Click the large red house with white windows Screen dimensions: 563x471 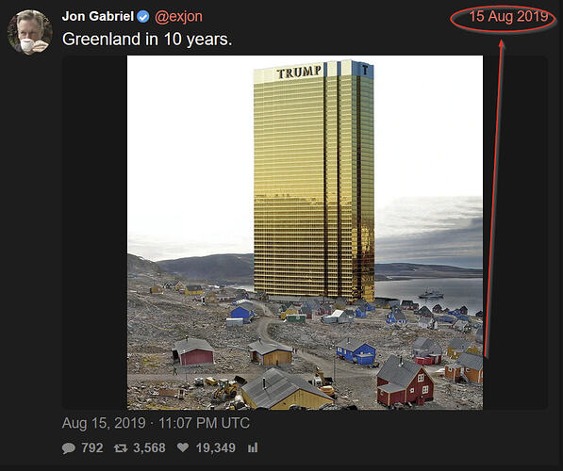(405, 381)
